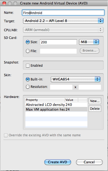Click the New... hardware button
Screen dimensions: 108x171
click(x=95, y=101)
